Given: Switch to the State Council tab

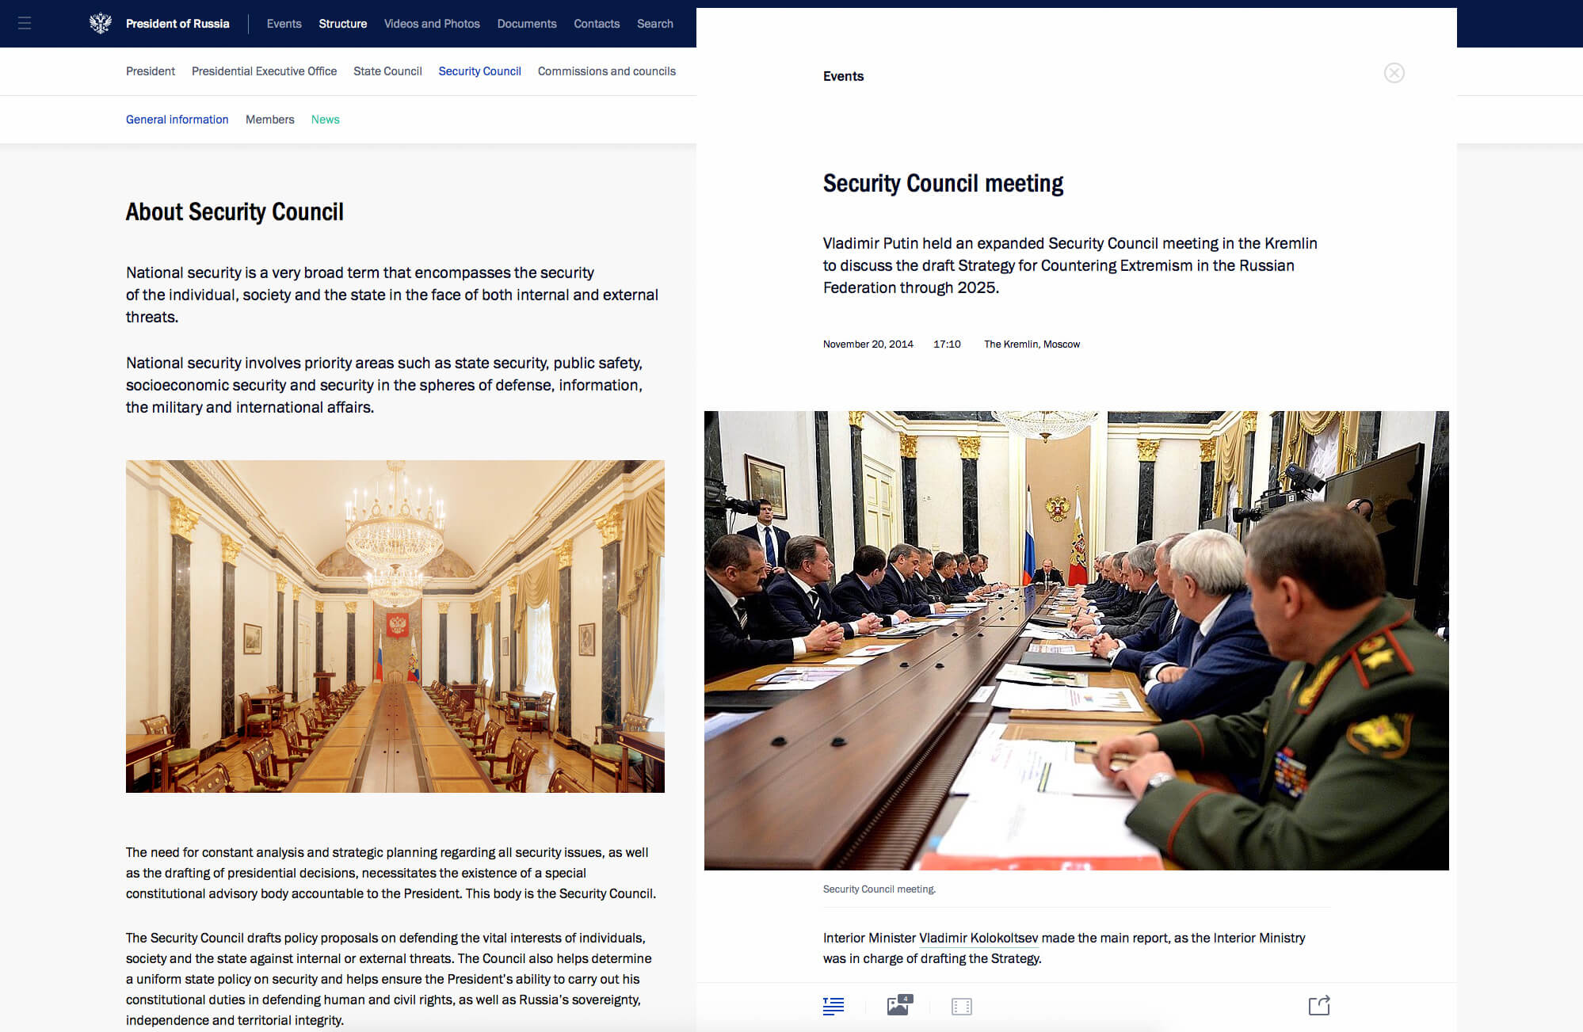Looking at the screenshot, I should coord(387,71).
